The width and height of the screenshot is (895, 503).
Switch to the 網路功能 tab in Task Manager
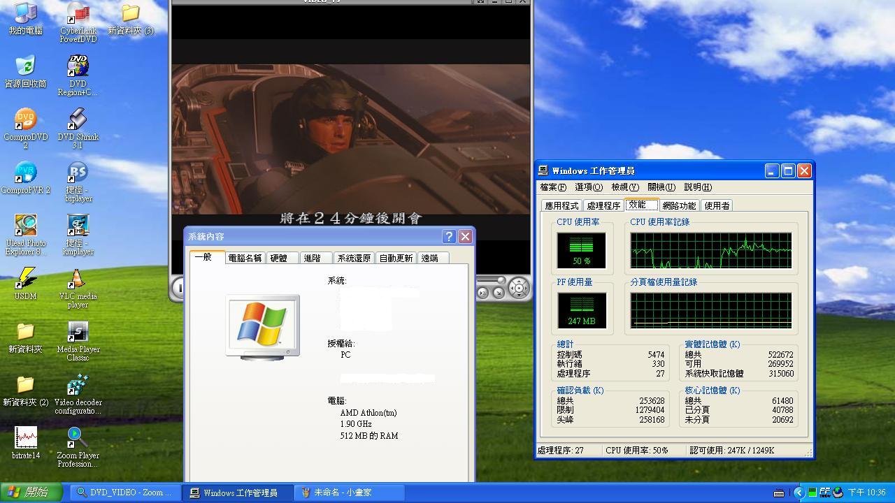678,205
